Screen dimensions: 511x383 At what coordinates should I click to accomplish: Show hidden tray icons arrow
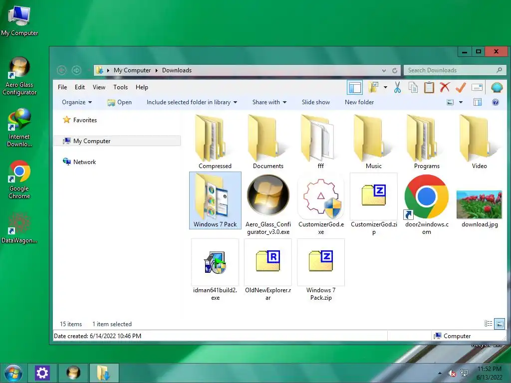pos(440,373)
